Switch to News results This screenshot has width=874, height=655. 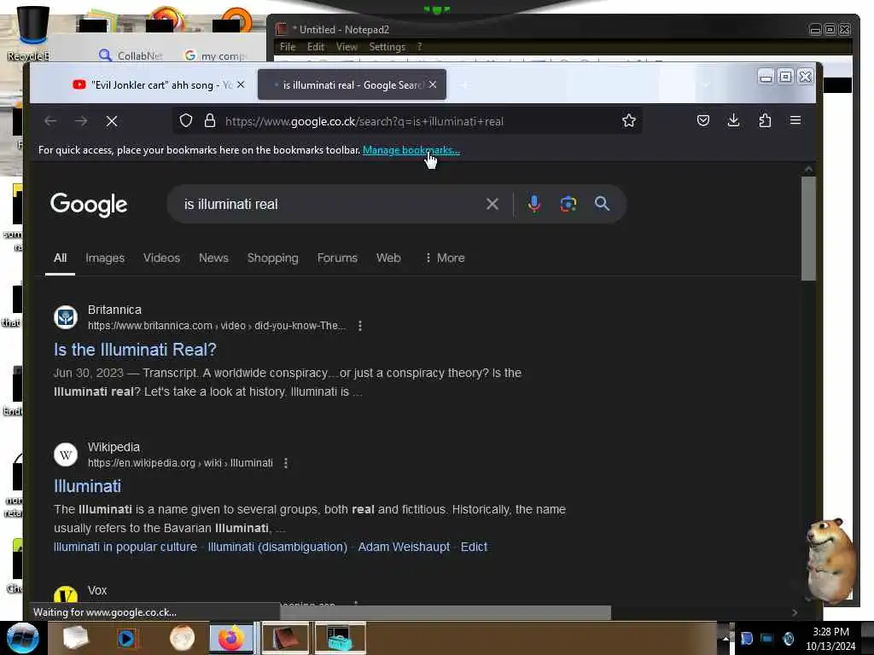[x=213, y=258]
